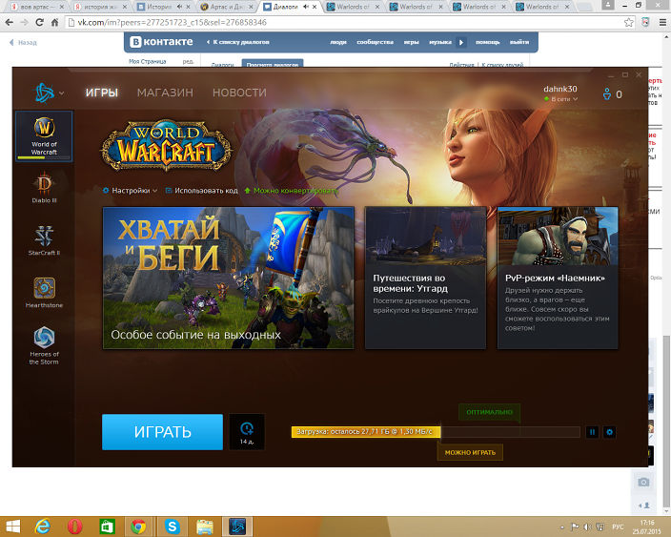Pause the game download
This screenshot has width=671, height=537.
click(x=593, y=432)
